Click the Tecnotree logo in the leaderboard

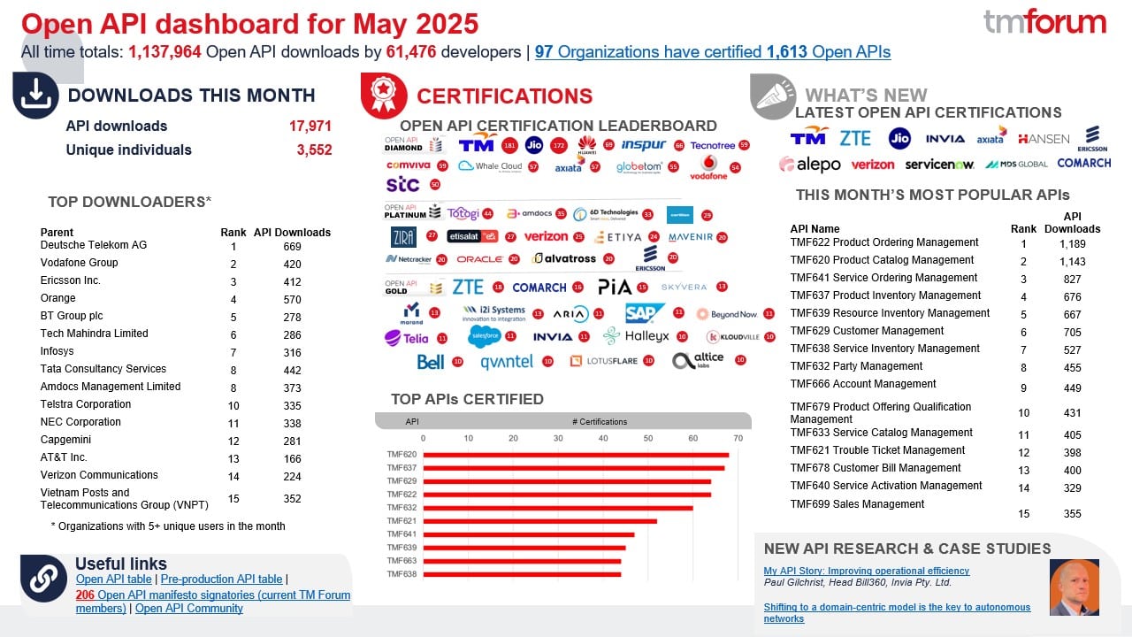tap(712, 145)
